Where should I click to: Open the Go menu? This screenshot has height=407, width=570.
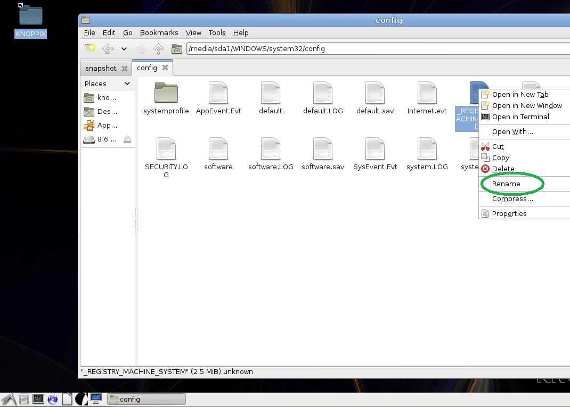click(x=128, y=32)
